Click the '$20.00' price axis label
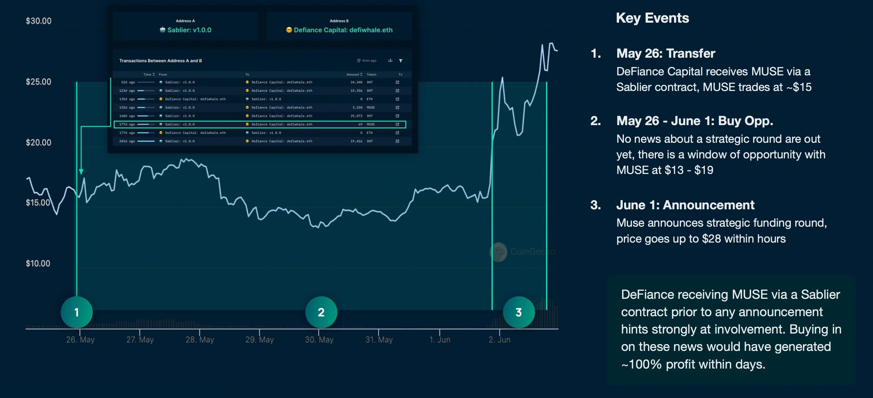This screenshot has width=873, height=398. coord(39,142)
